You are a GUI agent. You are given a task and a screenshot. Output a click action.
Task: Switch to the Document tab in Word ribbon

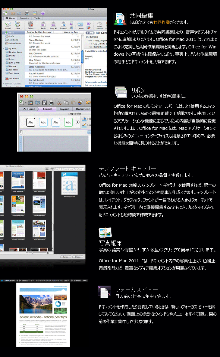[x=83, y=109]
